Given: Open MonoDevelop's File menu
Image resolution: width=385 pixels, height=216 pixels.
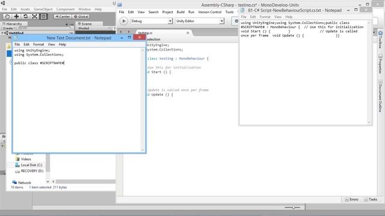Looking at the screenshot, I should click(122, 12).
